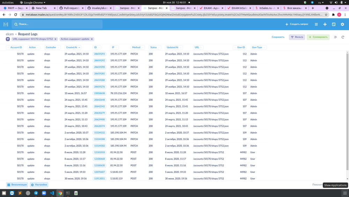Open the Визуализация panel
The image size is (349, 197).
(x=17, y=184)
